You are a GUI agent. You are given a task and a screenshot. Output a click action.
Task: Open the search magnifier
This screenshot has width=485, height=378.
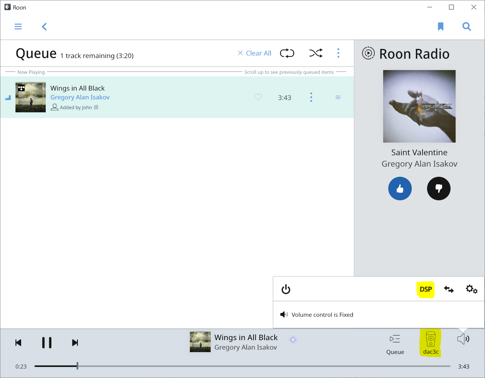(467, 27)
